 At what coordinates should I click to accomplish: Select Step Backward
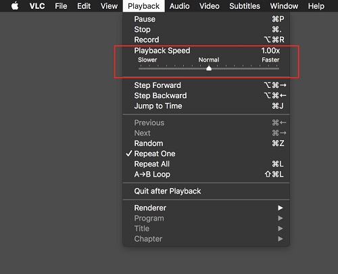(x=206, y=95)
